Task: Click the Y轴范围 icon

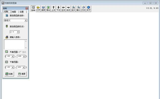Action: tap(6, 62)
